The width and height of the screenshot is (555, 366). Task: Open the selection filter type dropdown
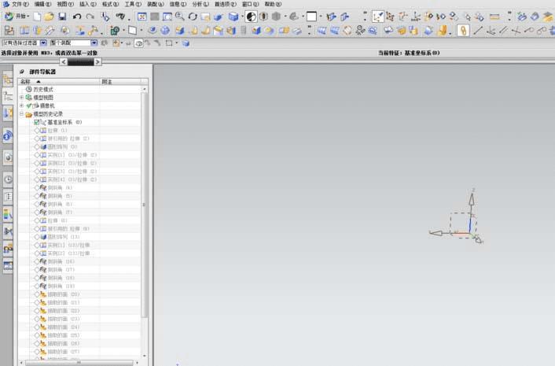click(43, 43)
